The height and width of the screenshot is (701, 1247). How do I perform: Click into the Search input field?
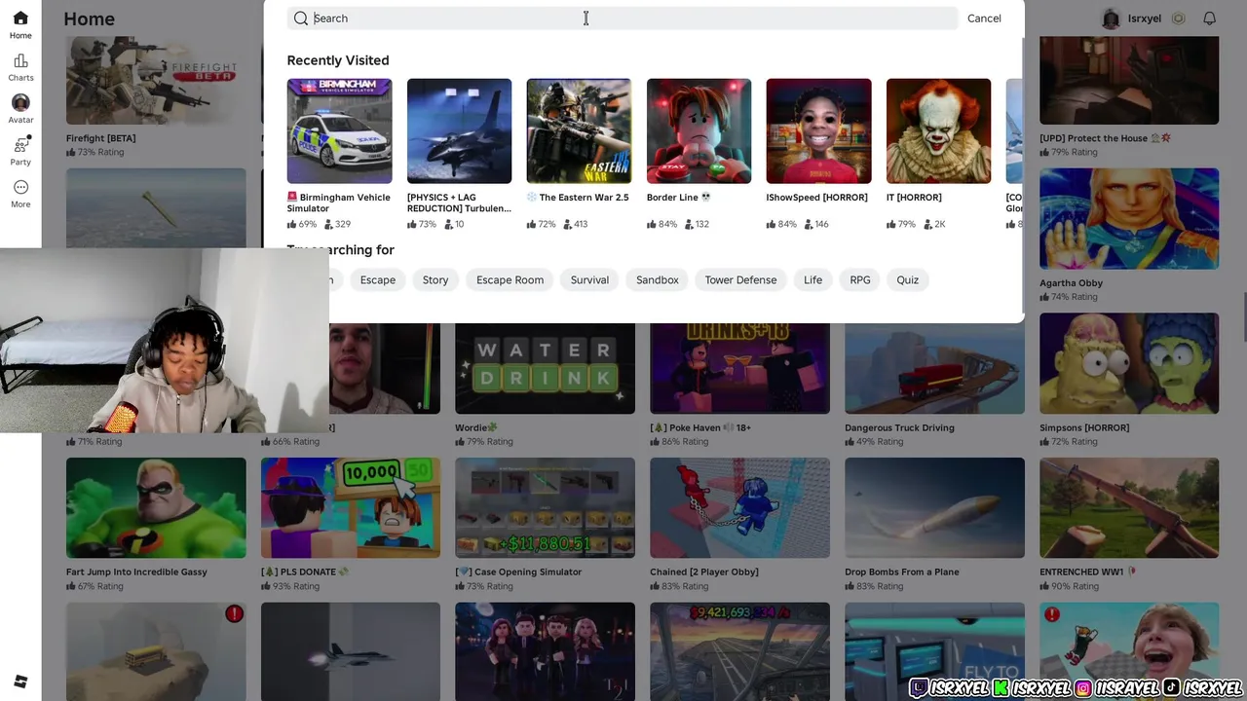tap(623, 18)
